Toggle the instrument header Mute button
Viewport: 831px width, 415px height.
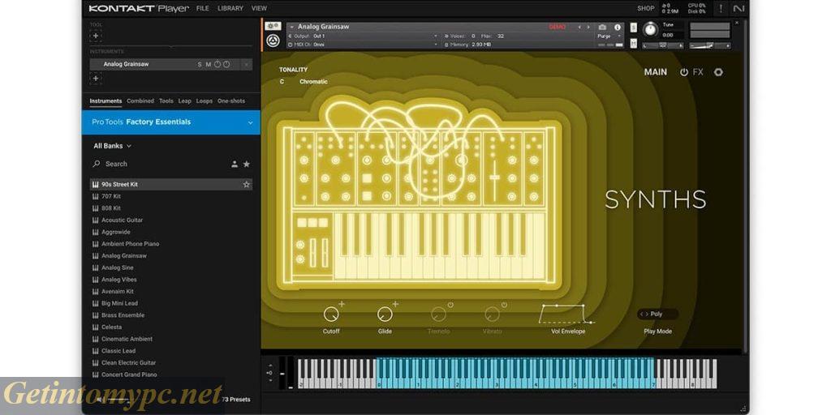click(633, 43)
